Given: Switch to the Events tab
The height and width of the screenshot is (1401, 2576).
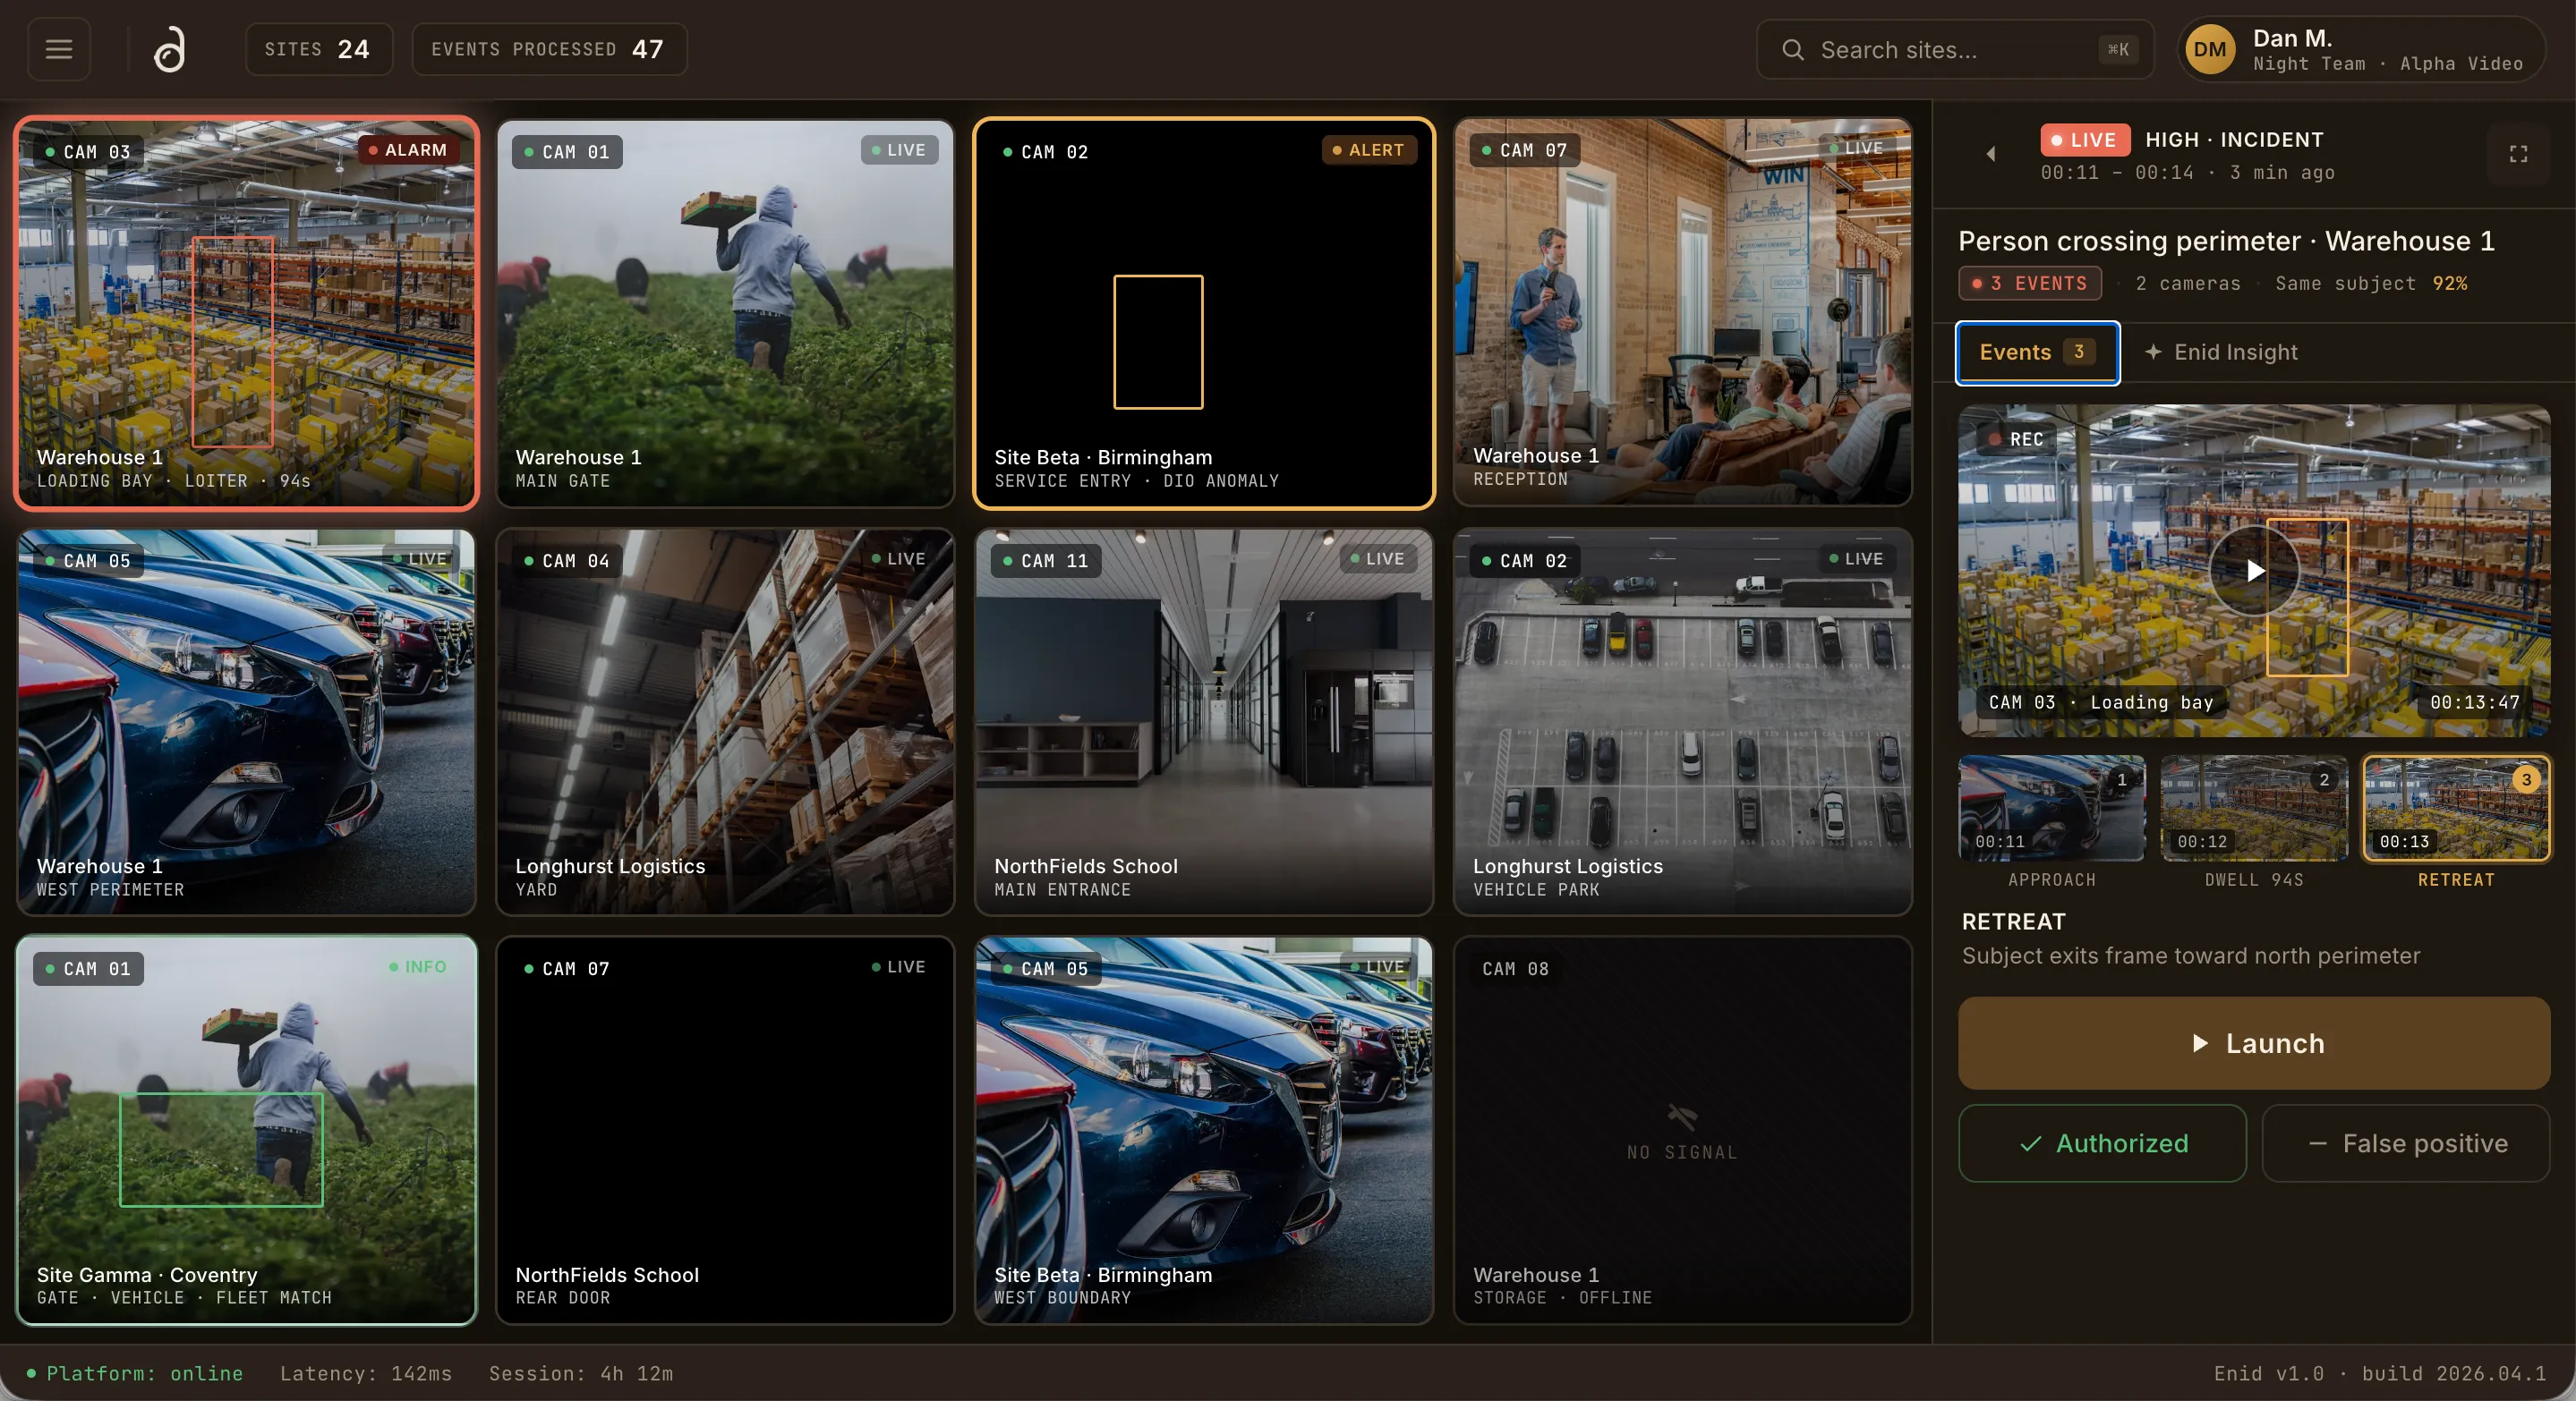Looking at the screenshot, I should [x=2037, y=352].
